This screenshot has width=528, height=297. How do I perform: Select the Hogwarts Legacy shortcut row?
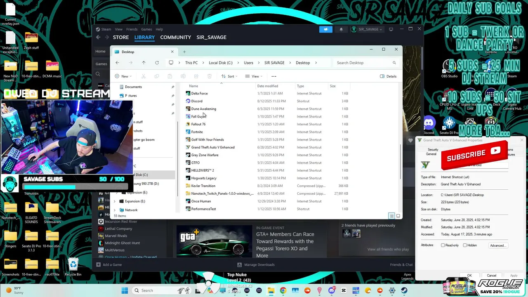pyautogui.click(x=267, y=178)
